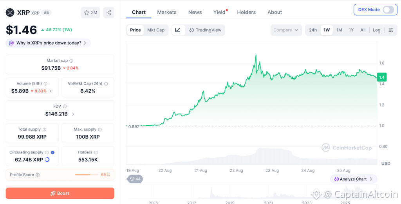Expand Volume (24h) details arrow
Image resolution: width=401 pixels, height=204 pixels.
[x=51, y=91]
